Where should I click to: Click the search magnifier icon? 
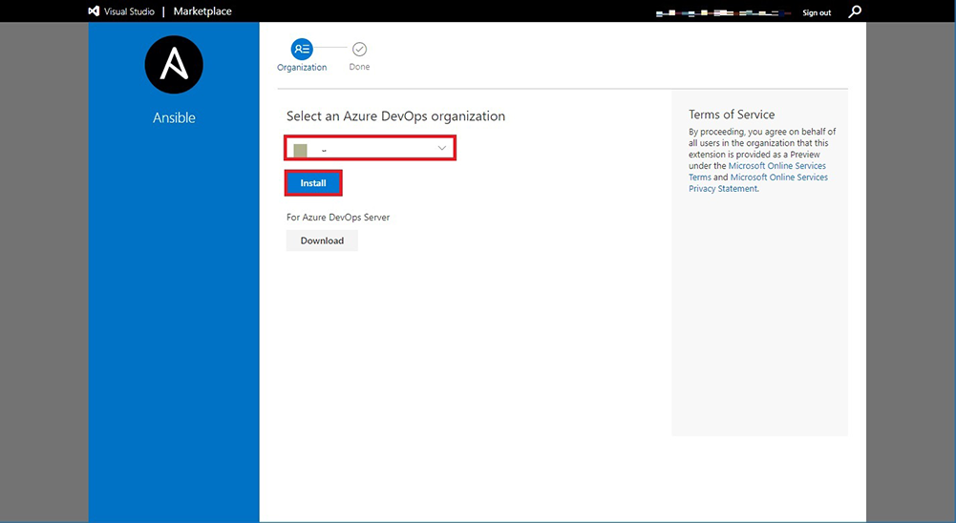(855, 11)
